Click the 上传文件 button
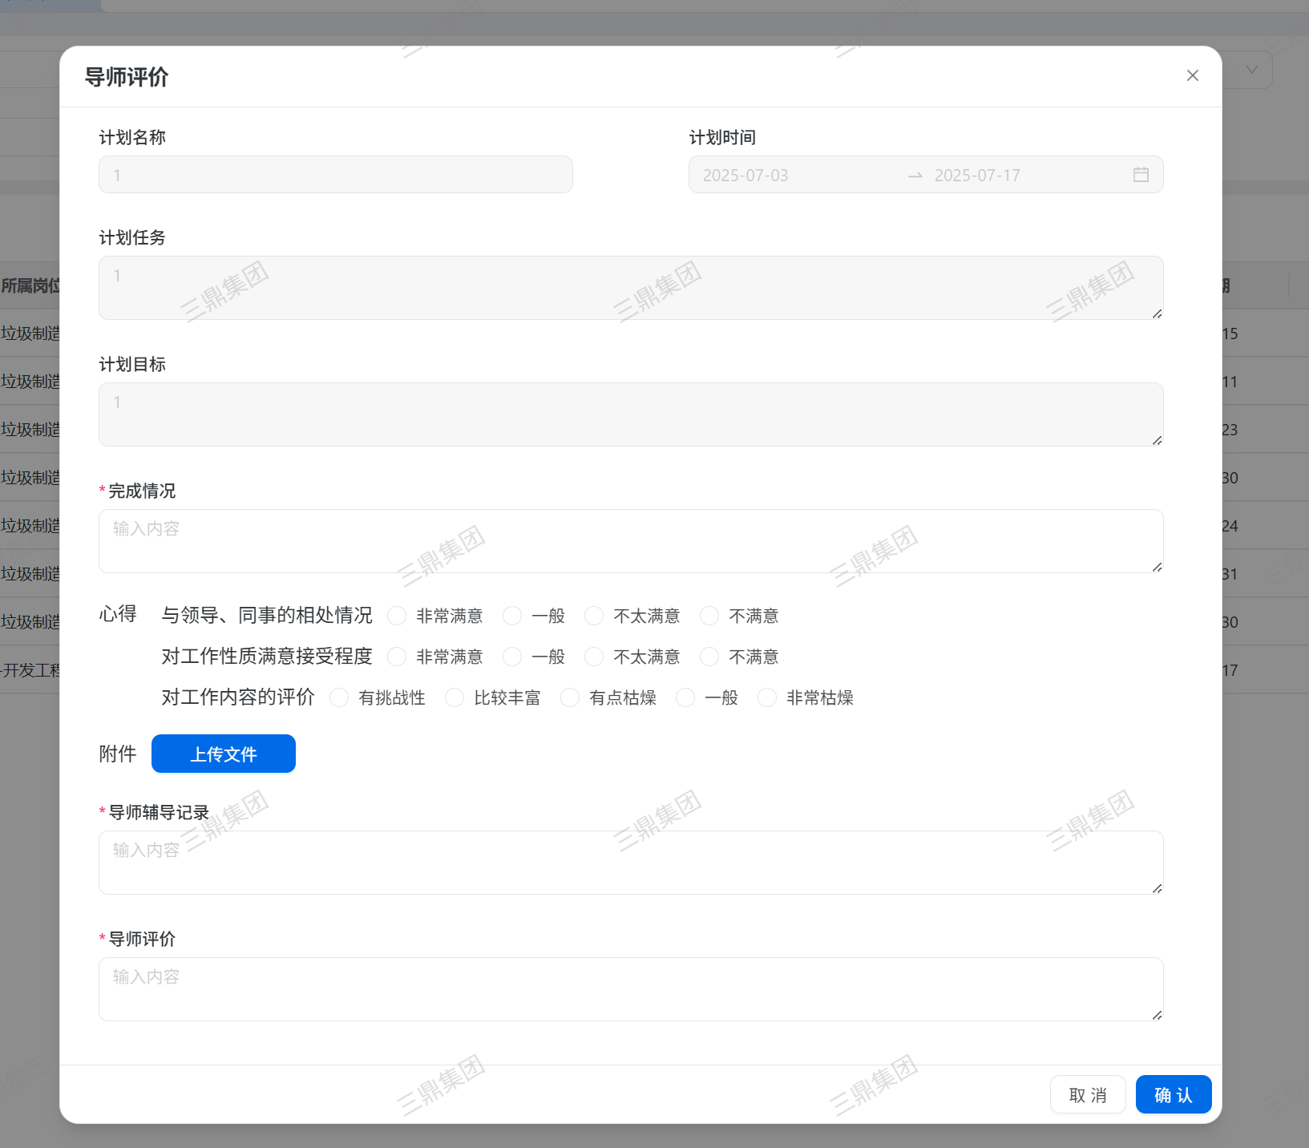The image size is (1309, 1148). (224, 754)
